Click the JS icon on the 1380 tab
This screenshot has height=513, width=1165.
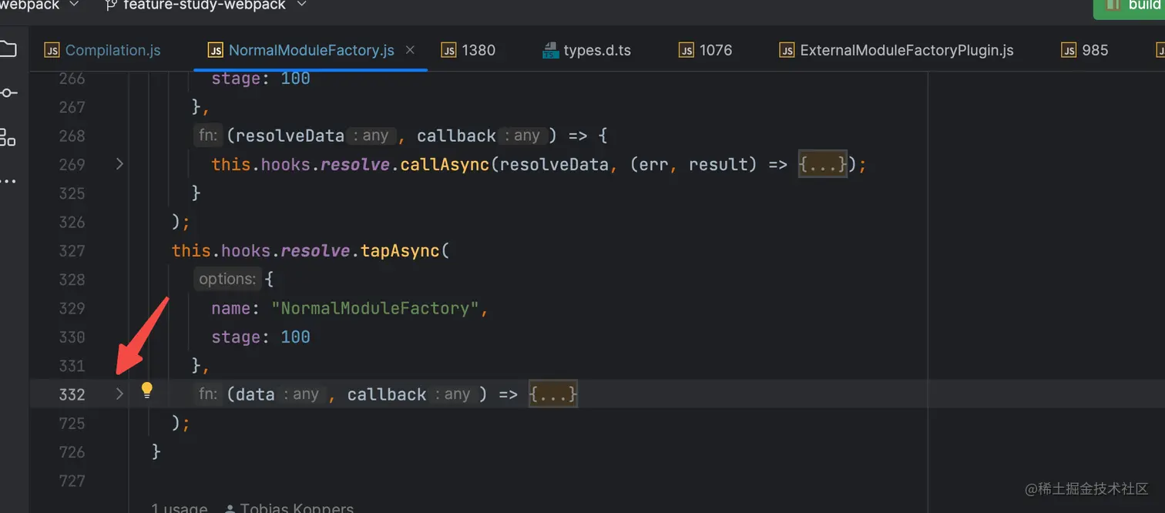coord(448,50)
